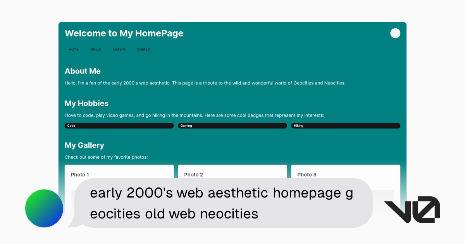Select the My Hobbies section heading

point(86,103)
